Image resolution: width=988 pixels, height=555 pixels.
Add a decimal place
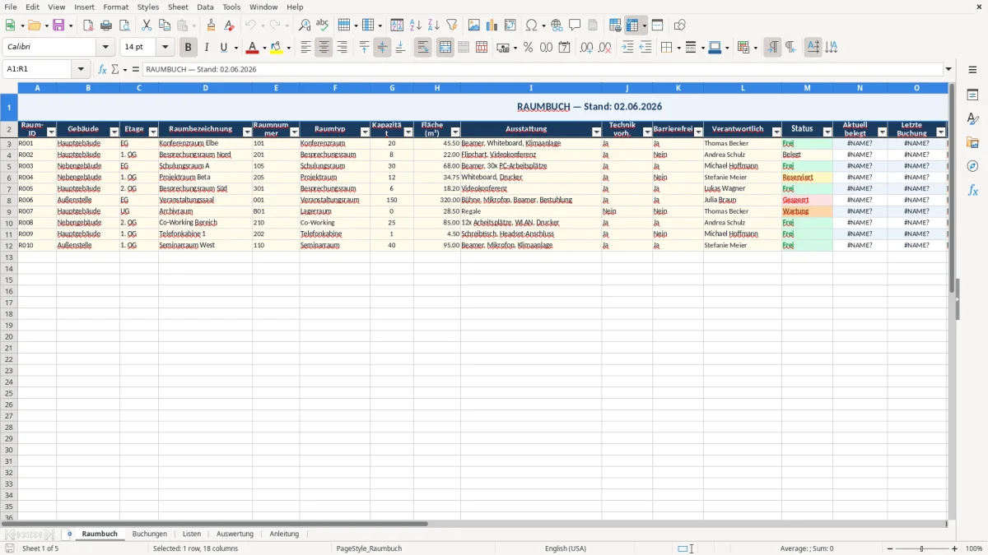click(586, 48)
